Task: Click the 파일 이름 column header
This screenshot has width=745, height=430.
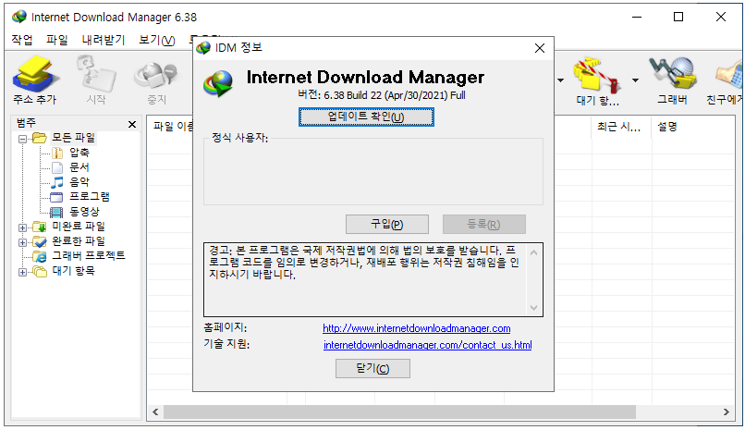Action: point(171,127)
